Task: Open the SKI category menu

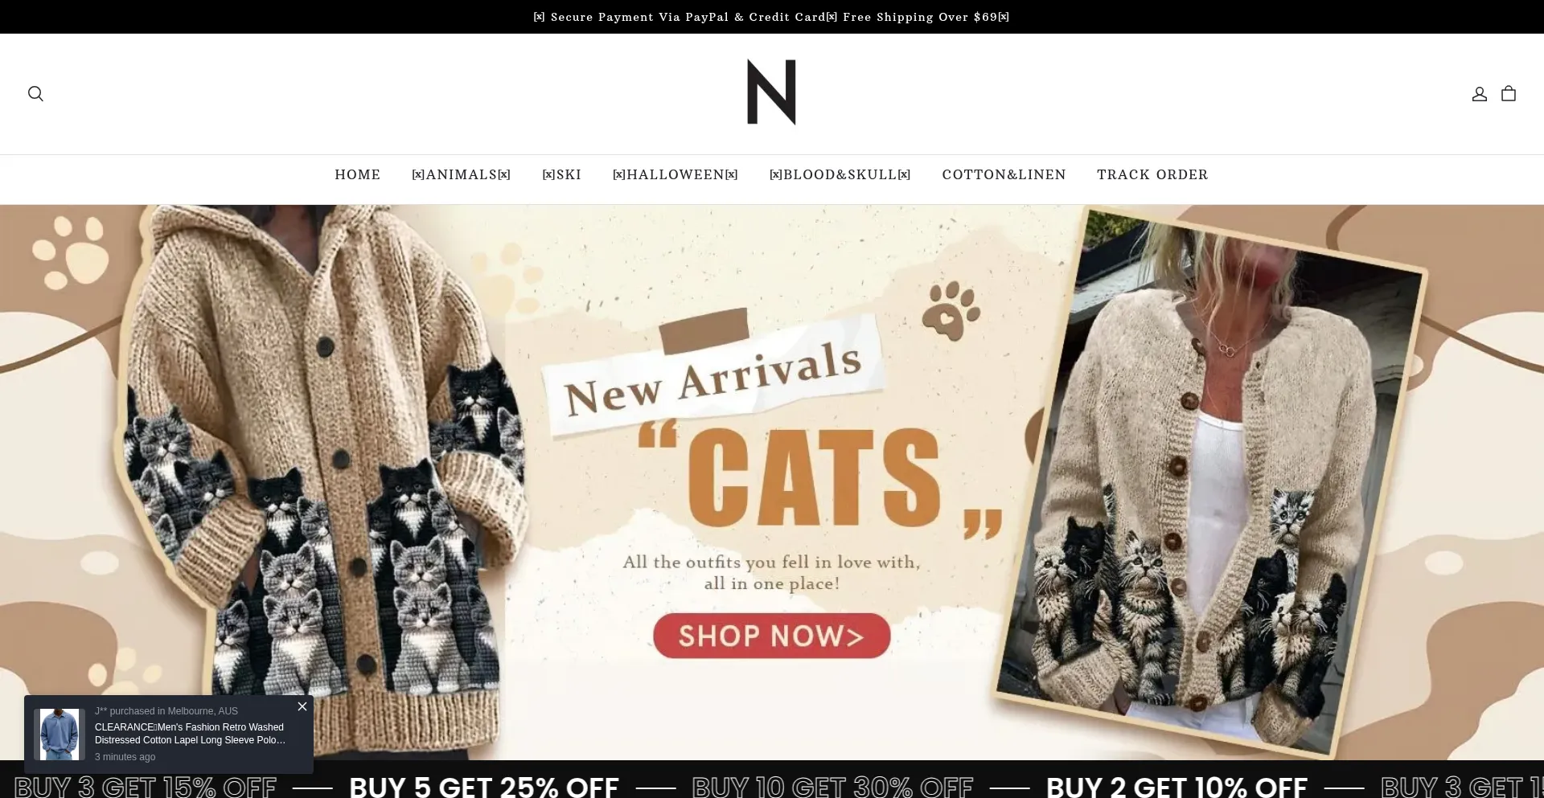Action: pyautogui.click(x=561, y=174)
